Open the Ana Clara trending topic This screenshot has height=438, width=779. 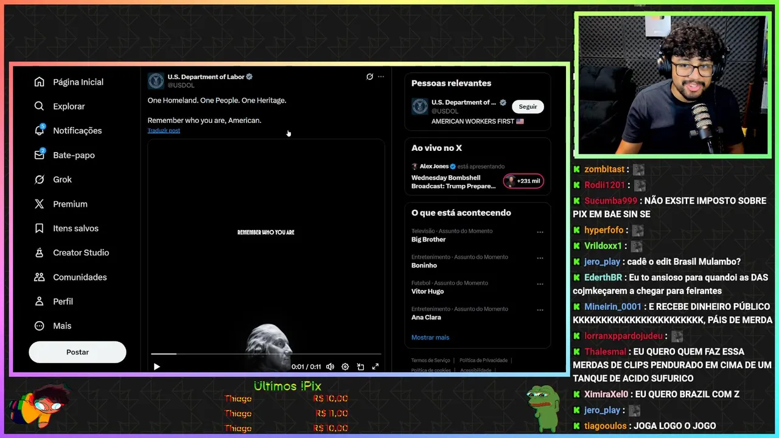426,317
